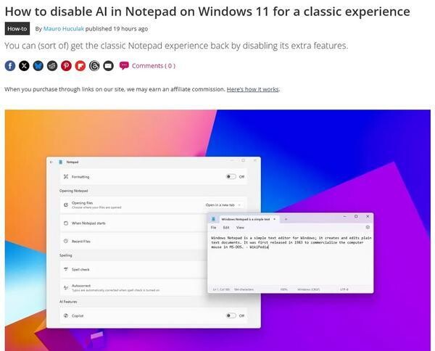Select the Spell check setting
Viewport: 435px width, 351px height.
pos(133,270)
